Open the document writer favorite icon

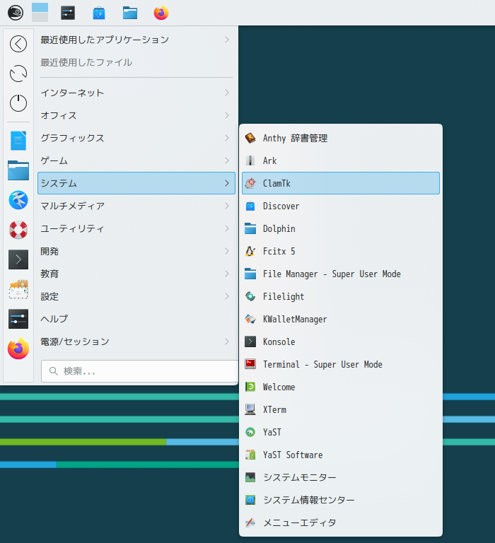coord(18,141)
